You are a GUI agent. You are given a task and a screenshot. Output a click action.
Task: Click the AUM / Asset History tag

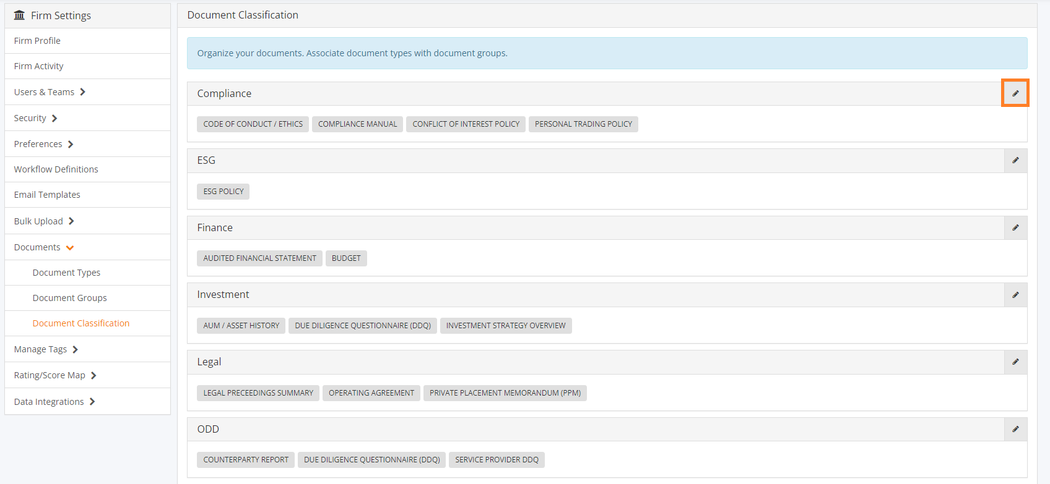point(241,326)
